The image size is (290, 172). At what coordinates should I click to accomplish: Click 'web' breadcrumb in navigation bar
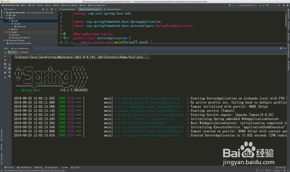pos(83,6)
